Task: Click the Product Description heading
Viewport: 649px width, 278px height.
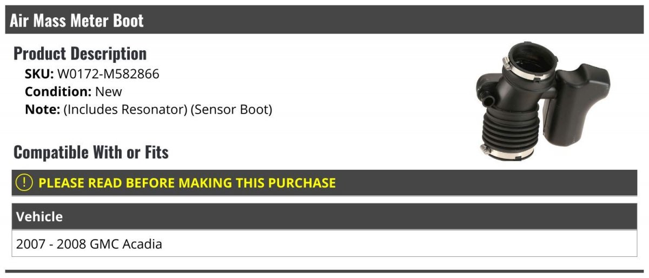Action: point(80,54)
